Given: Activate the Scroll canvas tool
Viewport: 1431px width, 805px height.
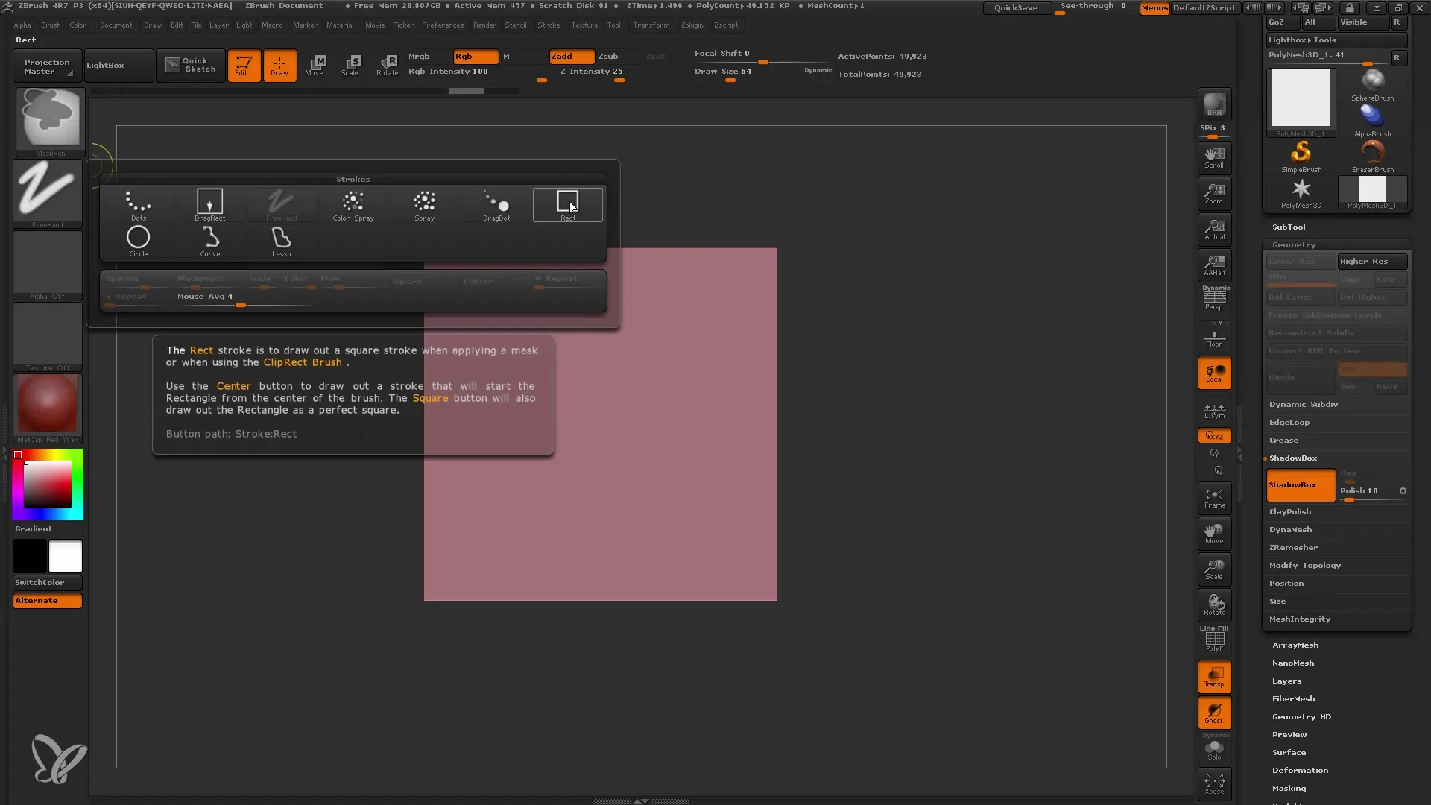Looking at the screenshot, I should pos(1214,158).
